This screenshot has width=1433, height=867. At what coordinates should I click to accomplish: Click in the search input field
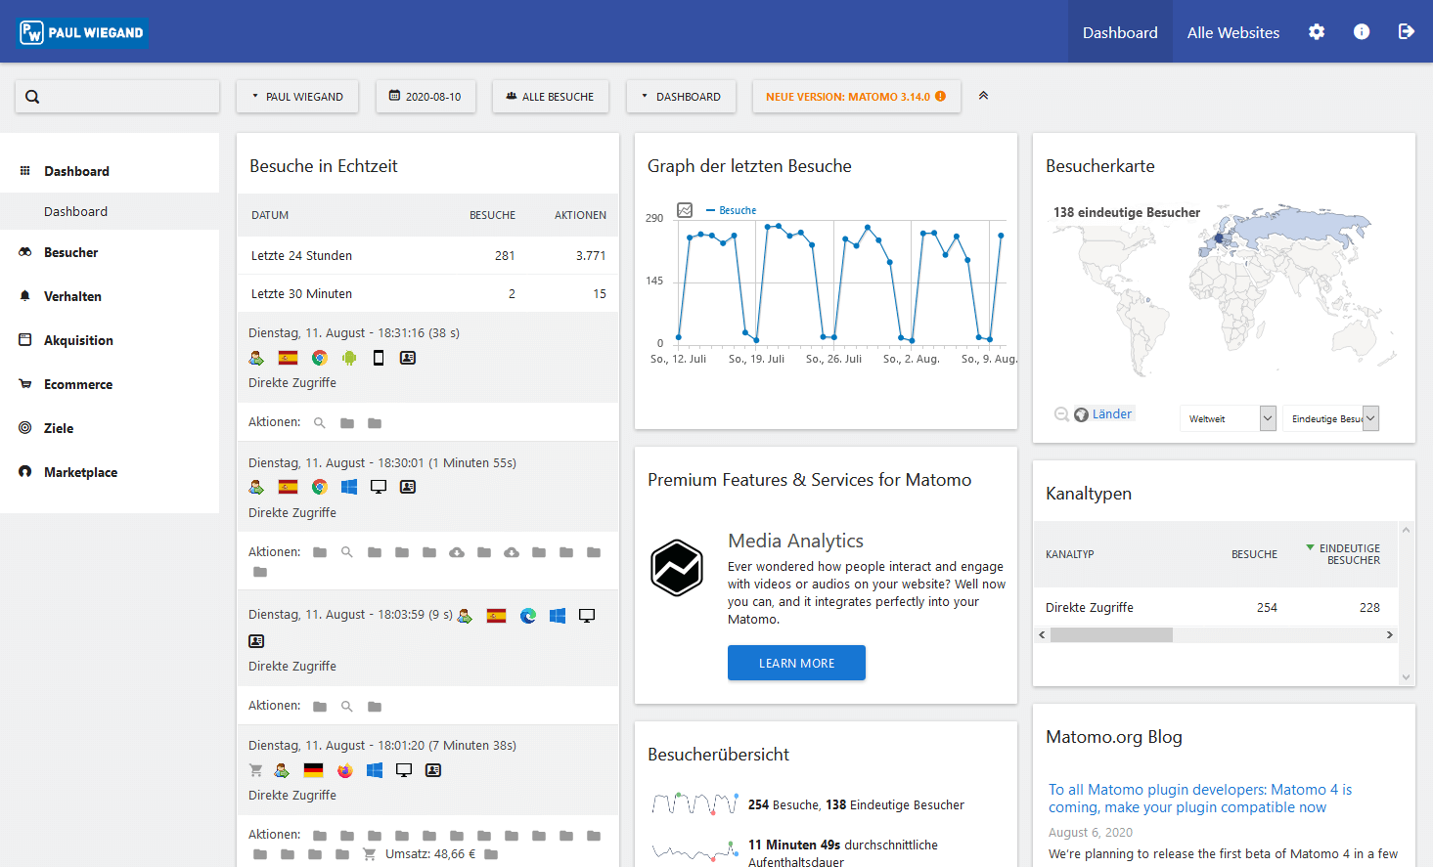(x=117, y=97)
